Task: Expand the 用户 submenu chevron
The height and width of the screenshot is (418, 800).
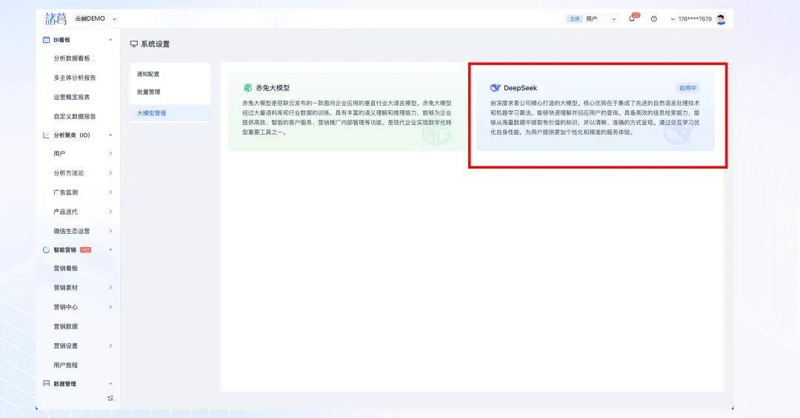Action: coord(110,153)
